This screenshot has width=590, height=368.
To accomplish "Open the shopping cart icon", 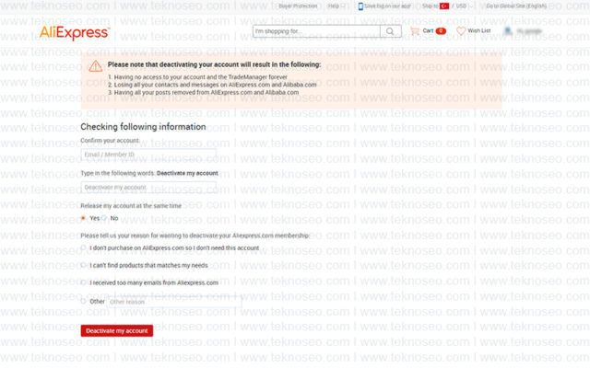I will coord(415,31).
